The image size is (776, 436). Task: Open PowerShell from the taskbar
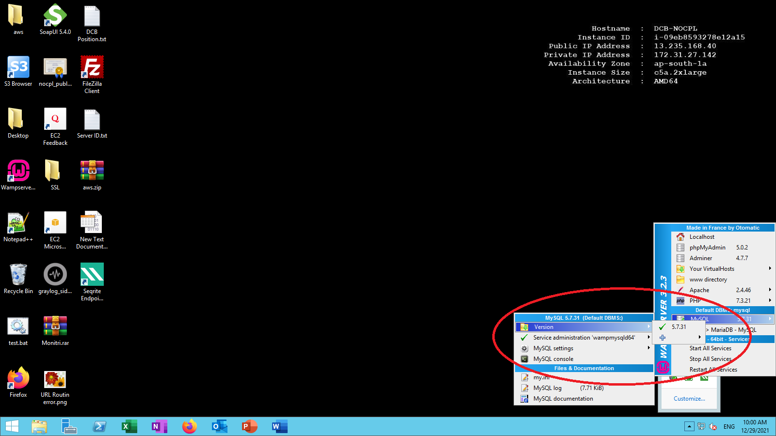(99, 426)
